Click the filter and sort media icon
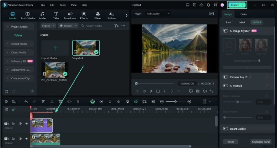277x148 pixels. click(x=116, y=26)
